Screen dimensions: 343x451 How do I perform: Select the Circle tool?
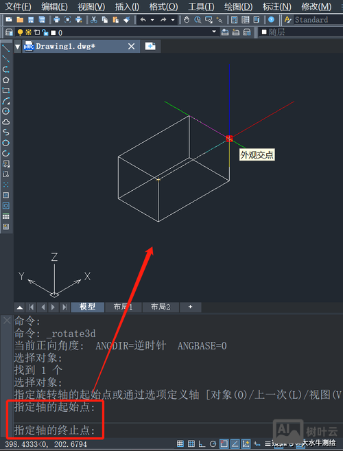[x=5, y=111]
